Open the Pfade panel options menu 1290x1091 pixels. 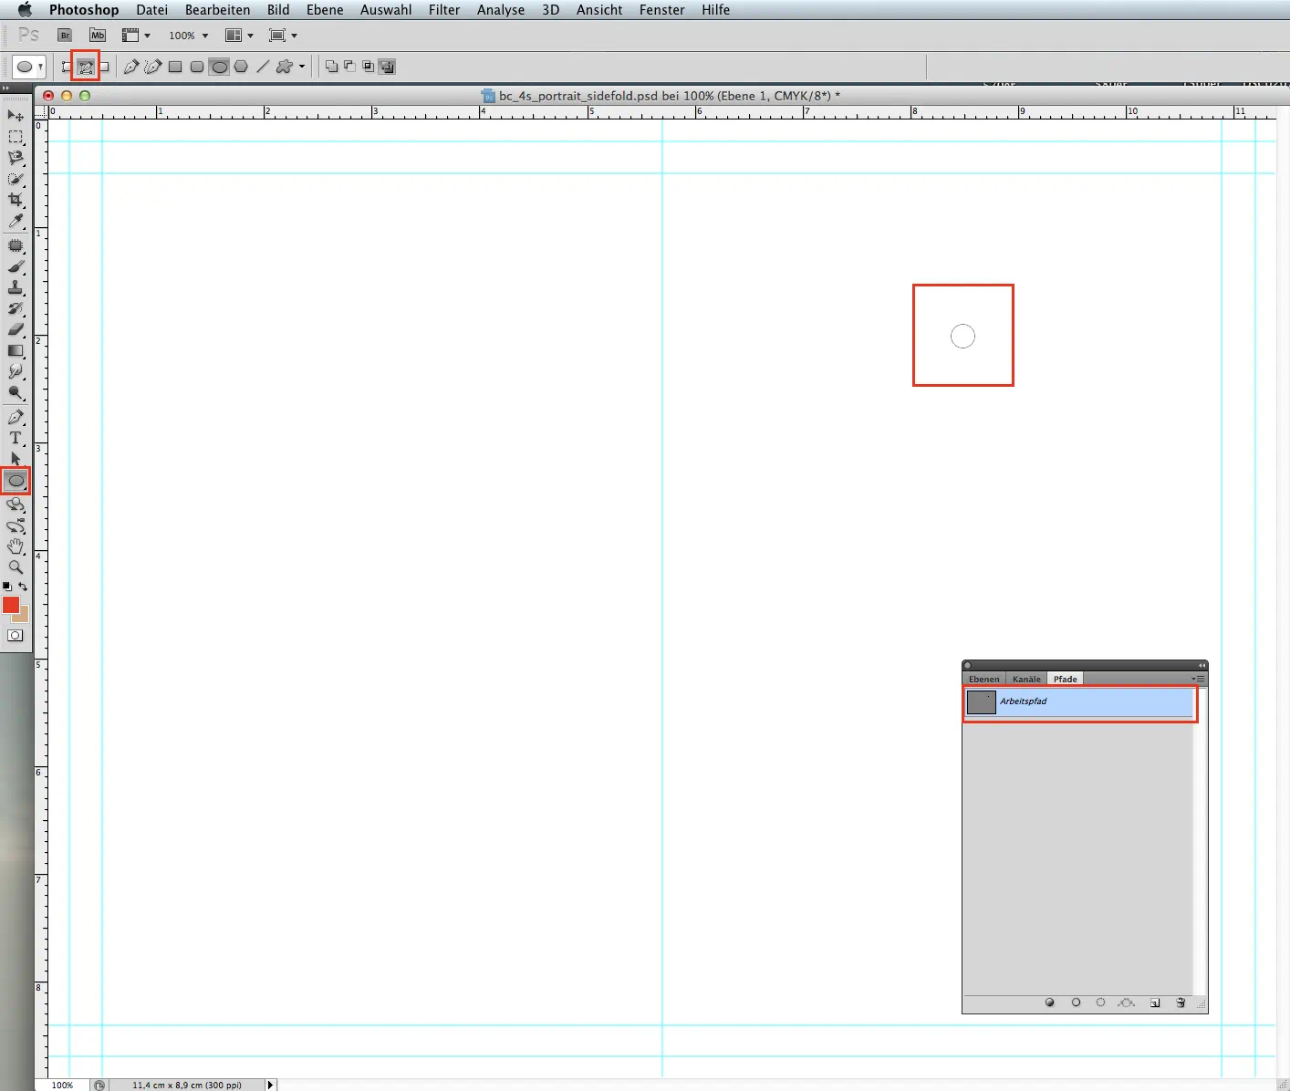tap(1198, 679)
